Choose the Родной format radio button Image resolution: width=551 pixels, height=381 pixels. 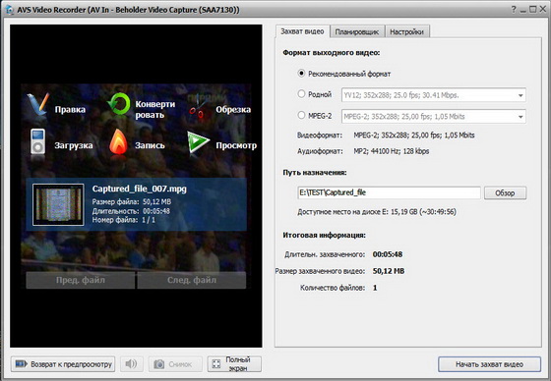click(x=301, y=94)
